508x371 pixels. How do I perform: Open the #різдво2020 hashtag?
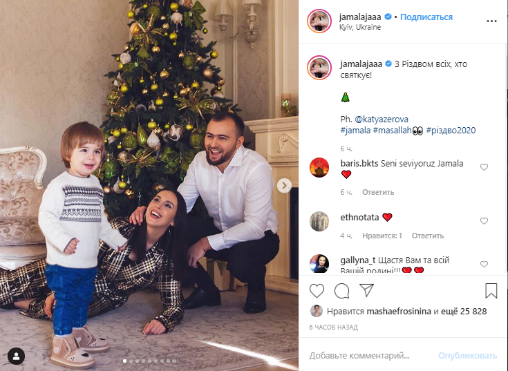coord(451,131)
